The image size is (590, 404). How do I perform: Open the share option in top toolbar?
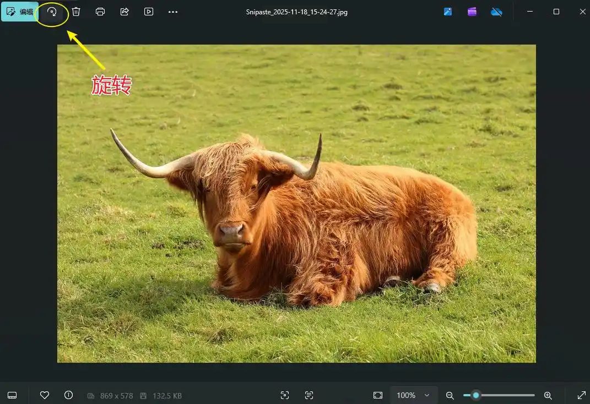pyautogui.click(x=125, y=12)
